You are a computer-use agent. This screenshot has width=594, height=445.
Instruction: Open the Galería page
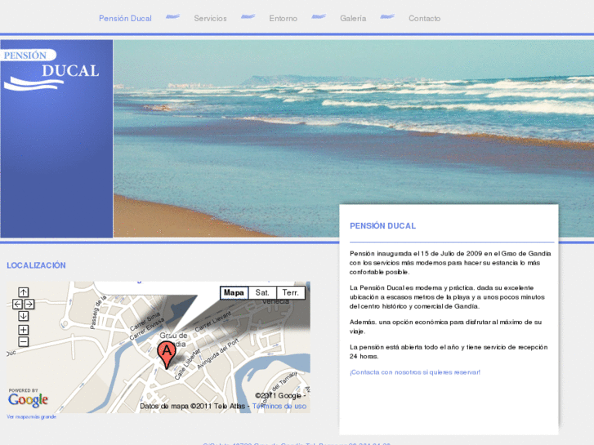(x=353, y=18)
